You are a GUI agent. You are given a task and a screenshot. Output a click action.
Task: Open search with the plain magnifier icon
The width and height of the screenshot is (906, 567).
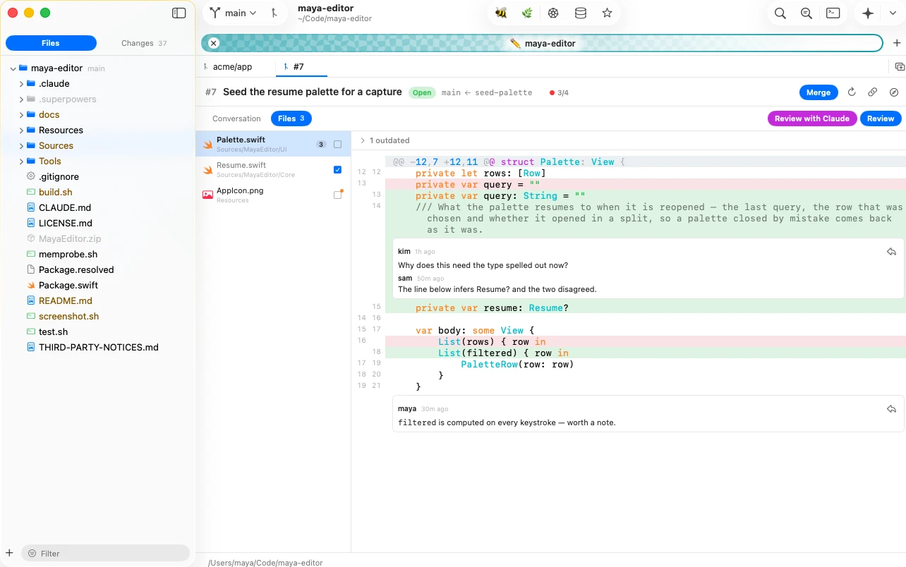[x=780, y=13]
